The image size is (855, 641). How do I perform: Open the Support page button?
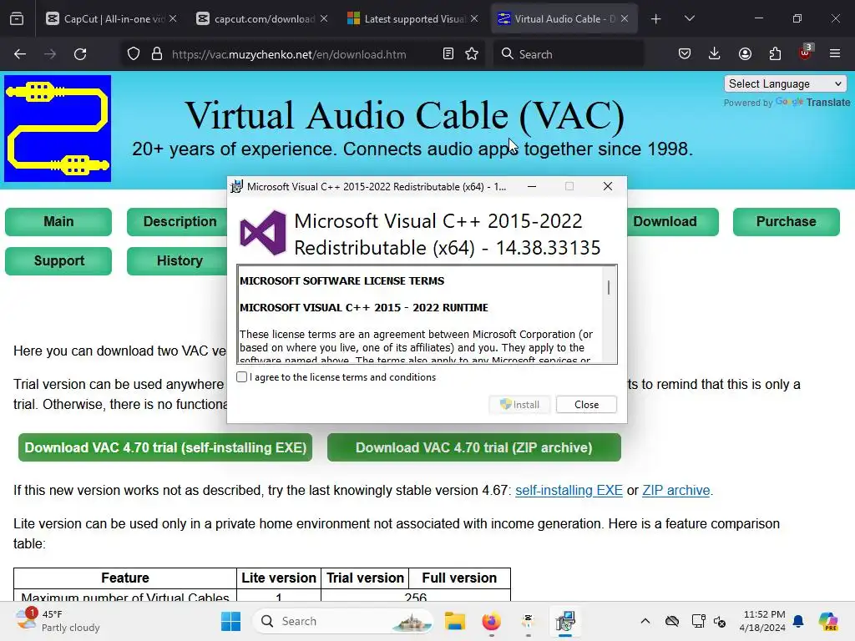point(58,261)
